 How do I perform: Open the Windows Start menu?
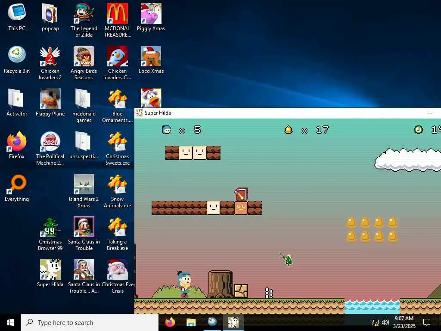click(10, 322)
